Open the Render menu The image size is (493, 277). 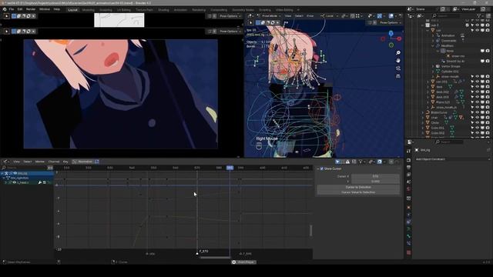coord(31,9)
